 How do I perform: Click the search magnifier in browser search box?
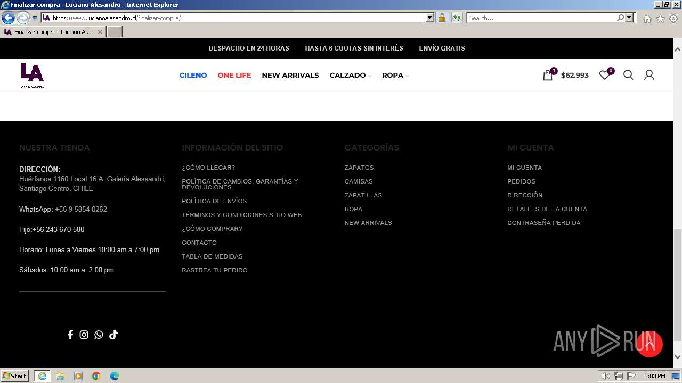620,18
